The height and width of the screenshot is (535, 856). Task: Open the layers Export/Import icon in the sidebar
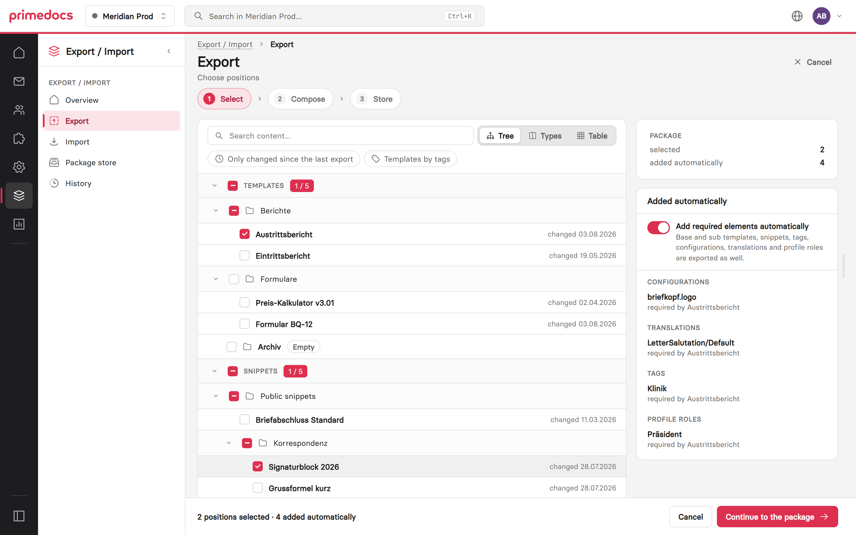pos(19,195)
